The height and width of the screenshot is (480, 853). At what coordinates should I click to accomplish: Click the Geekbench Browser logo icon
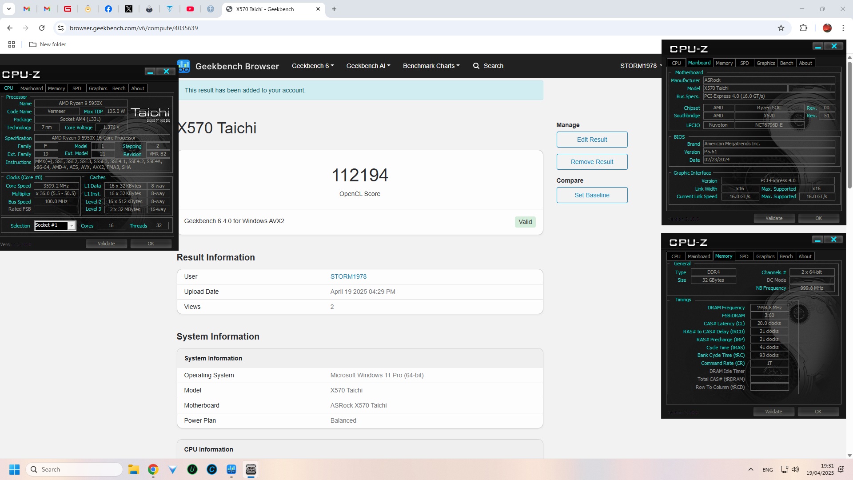click(x=183, y=66)
